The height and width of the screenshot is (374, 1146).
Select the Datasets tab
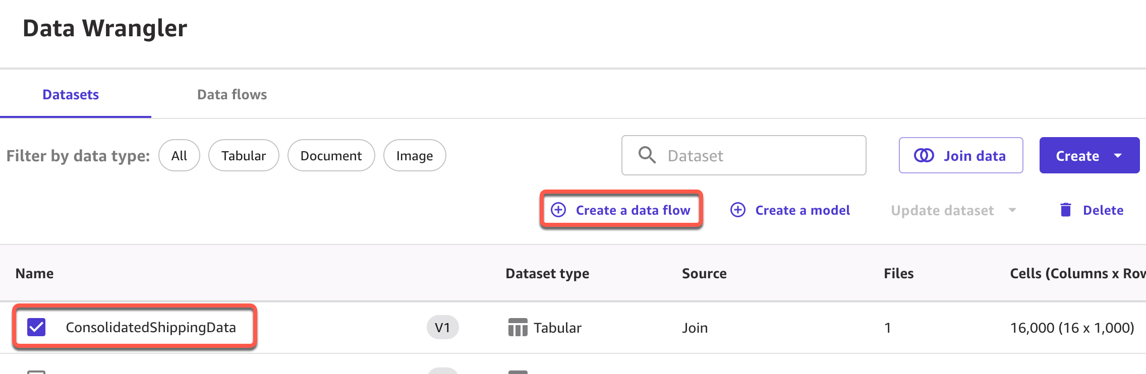(71, 95)
